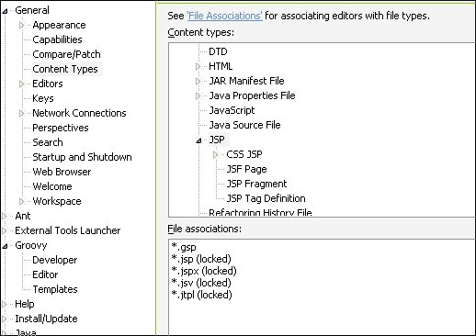Expand the Network Connections node
The height and width of the screenshot is (336, 476).
[21, 113]
